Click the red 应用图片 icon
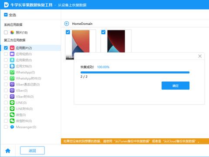 coord(12,48)
